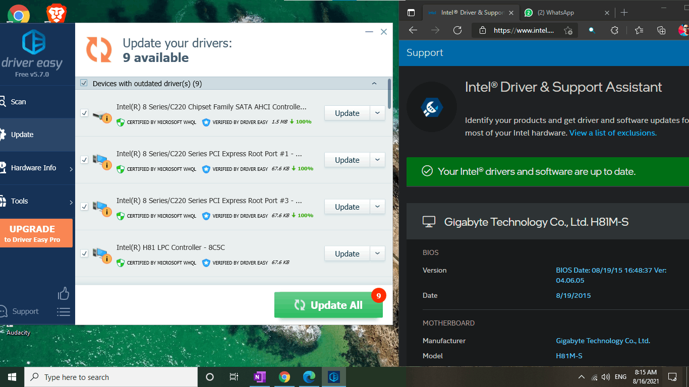Open Support chat in Driver Easy
689x387 pixels.
pyautogui.click(x=25, y=311)
